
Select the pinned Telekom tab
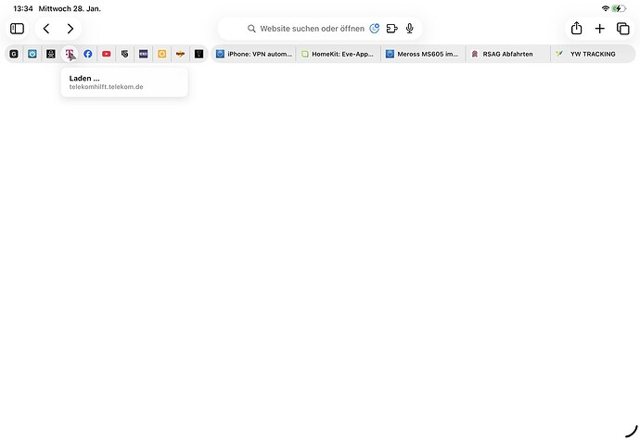click(70, 54)
